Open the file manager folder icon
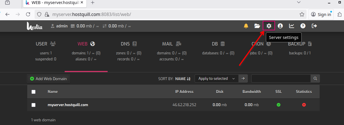344x125 pixels. click(x=257, y=26)
